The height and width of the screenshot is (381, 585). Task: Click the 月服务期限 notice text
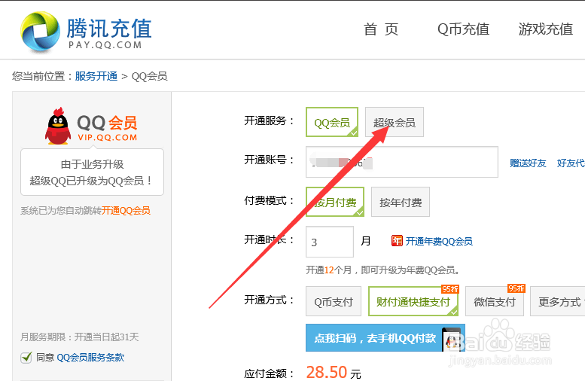click(x=80, y=337)
